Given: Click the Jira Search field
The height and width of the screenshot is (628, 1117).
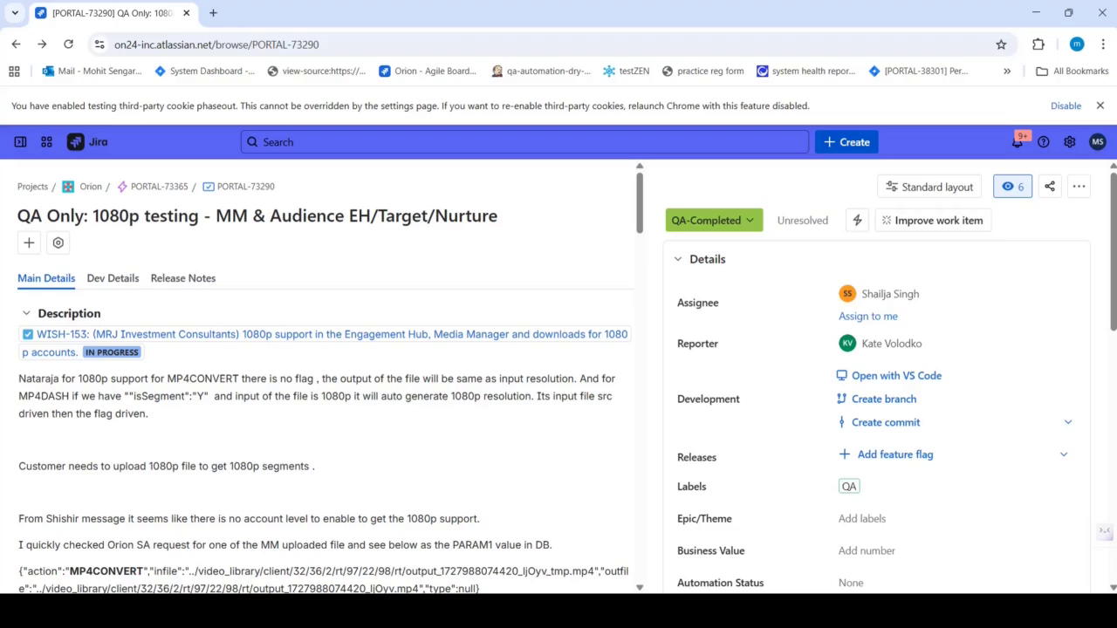Looking at the screenshot, I should (x=524, y=142).
